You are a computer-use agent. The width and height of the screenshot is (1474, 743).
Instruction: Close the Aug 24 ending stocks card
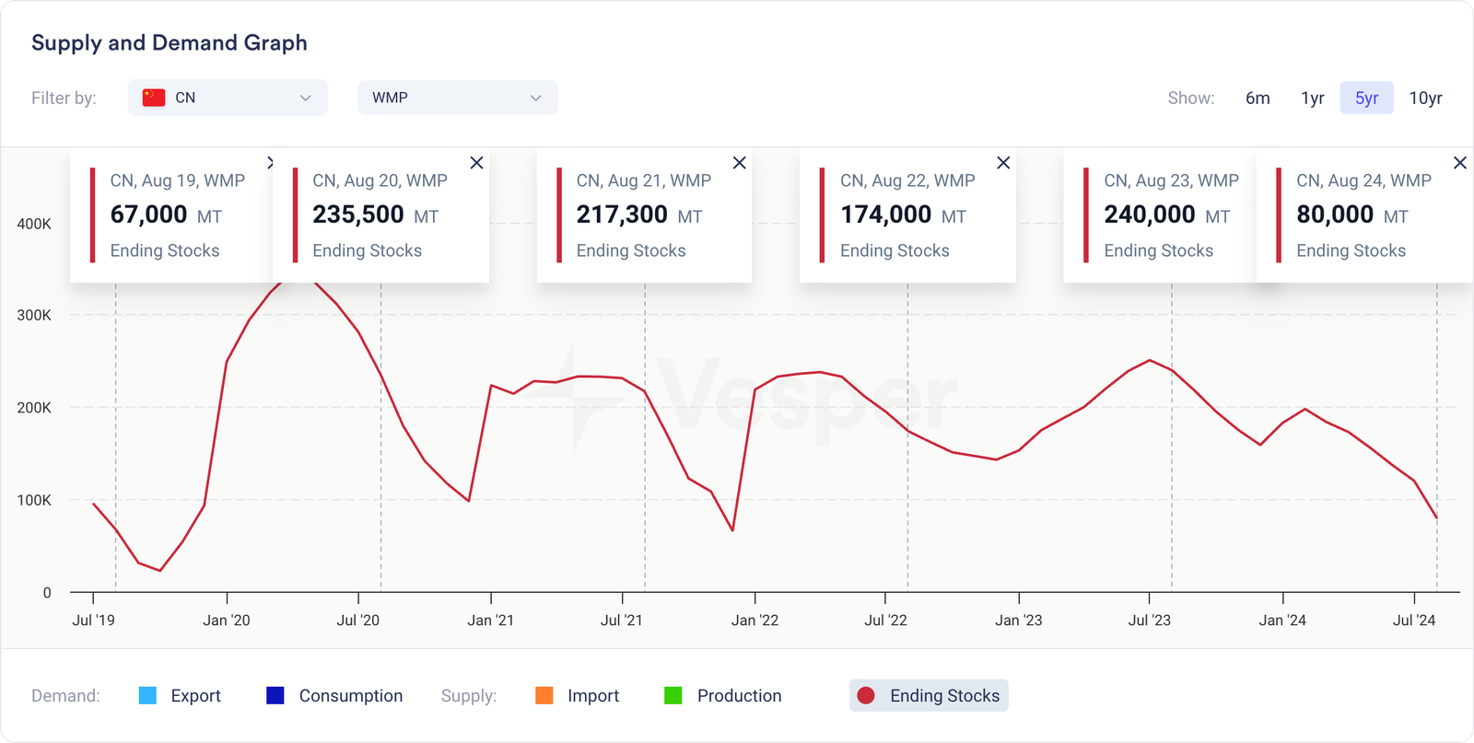pyautogui.click(x=1459, y=163)
